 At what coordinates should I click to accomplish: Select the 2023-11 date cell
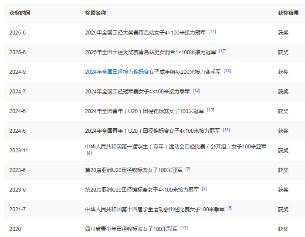19,151
